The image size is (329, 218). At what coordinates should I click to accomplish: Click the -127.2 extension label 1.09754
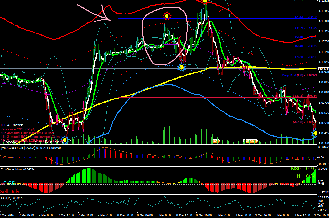coord(305,95)
